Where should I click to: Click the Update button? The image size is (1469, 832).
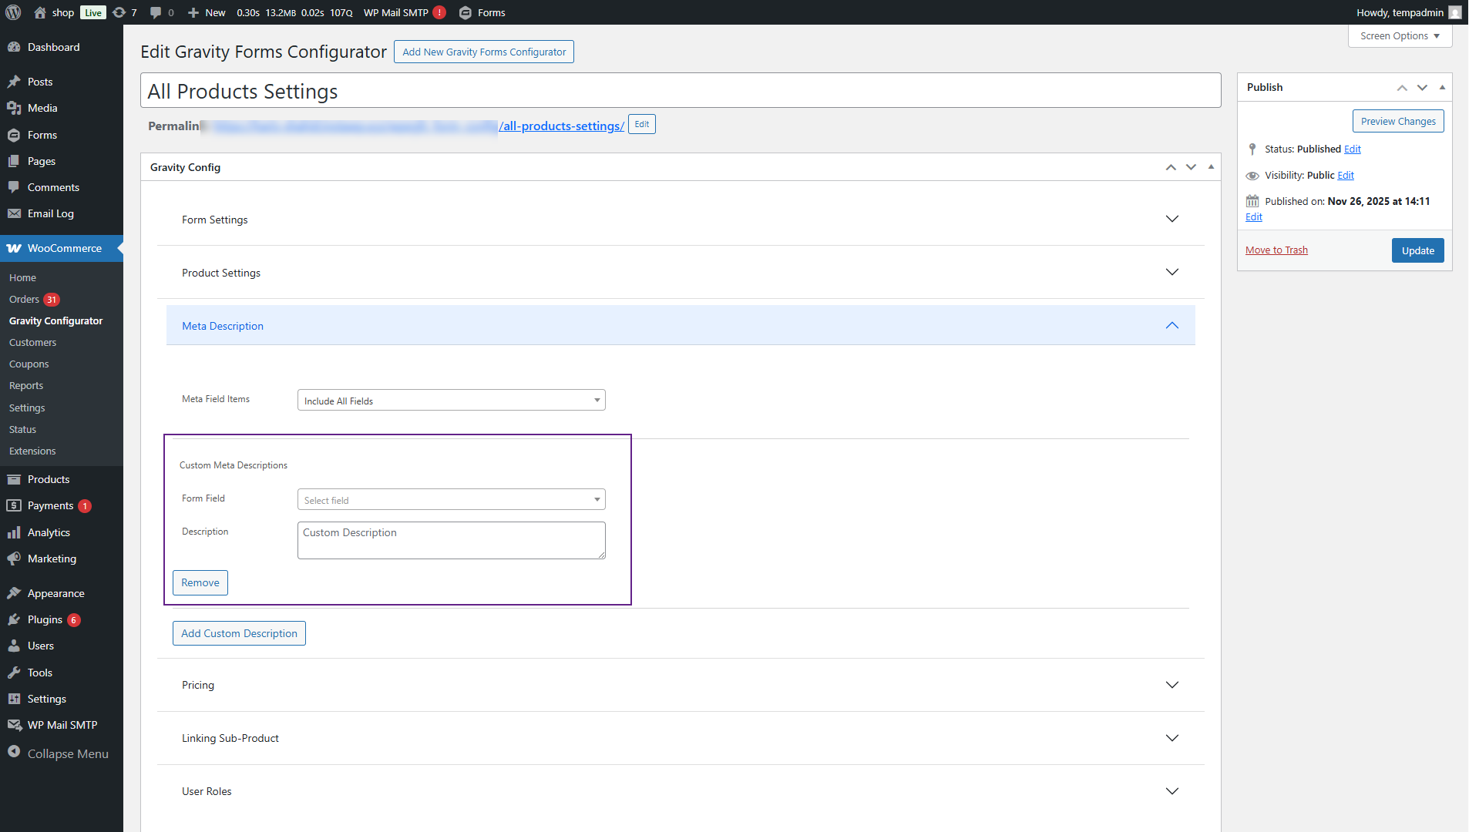click(1418, 250)
